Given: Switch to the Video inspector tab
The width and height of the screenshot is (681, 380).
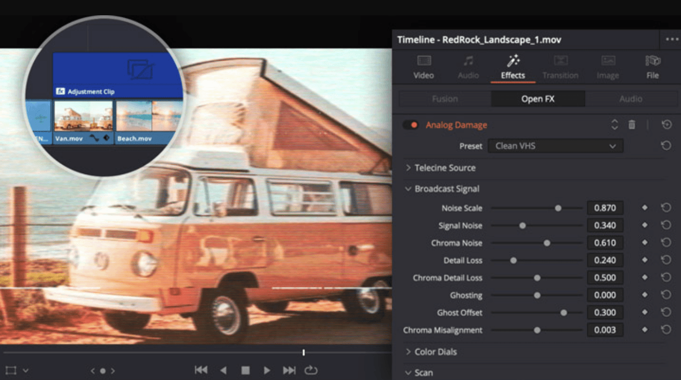Looking at the screenshot, I should point(424,67).
